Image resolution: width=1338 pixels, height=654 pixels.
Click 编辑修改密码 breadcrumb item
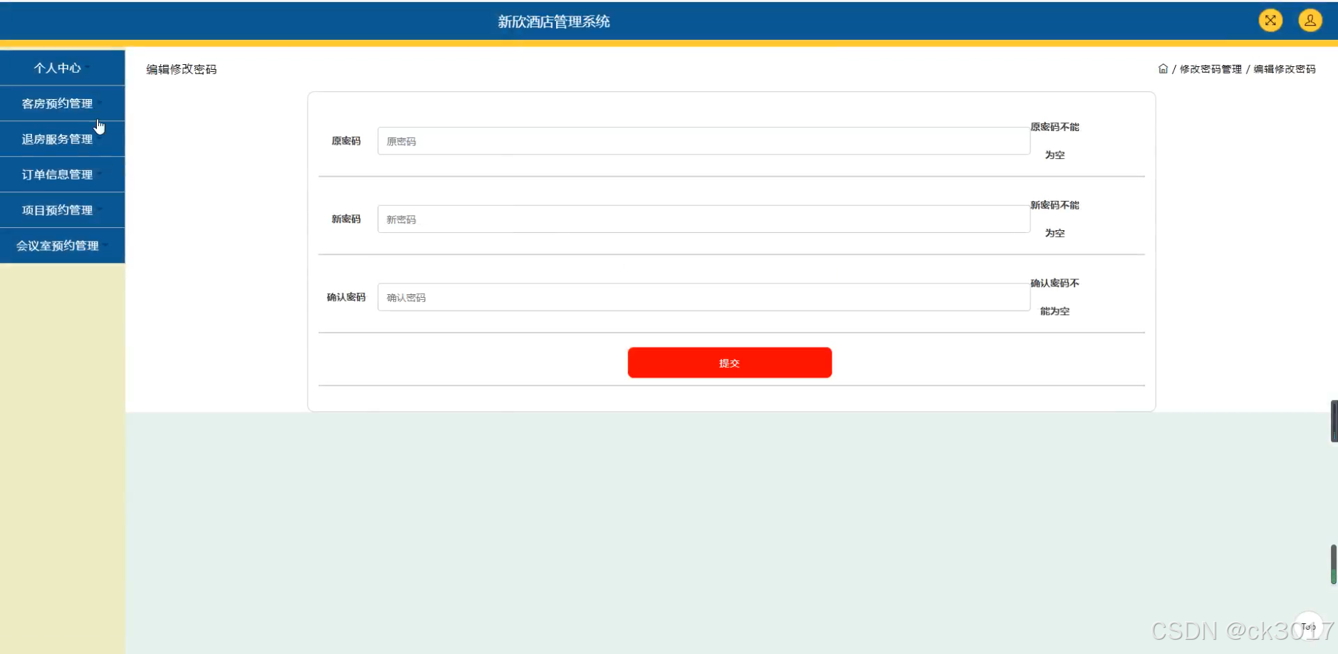(1285, 69)
